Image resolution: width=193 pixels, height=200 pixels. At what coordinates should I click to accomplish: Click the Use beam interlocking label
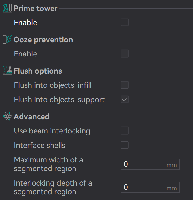point(52,131)
